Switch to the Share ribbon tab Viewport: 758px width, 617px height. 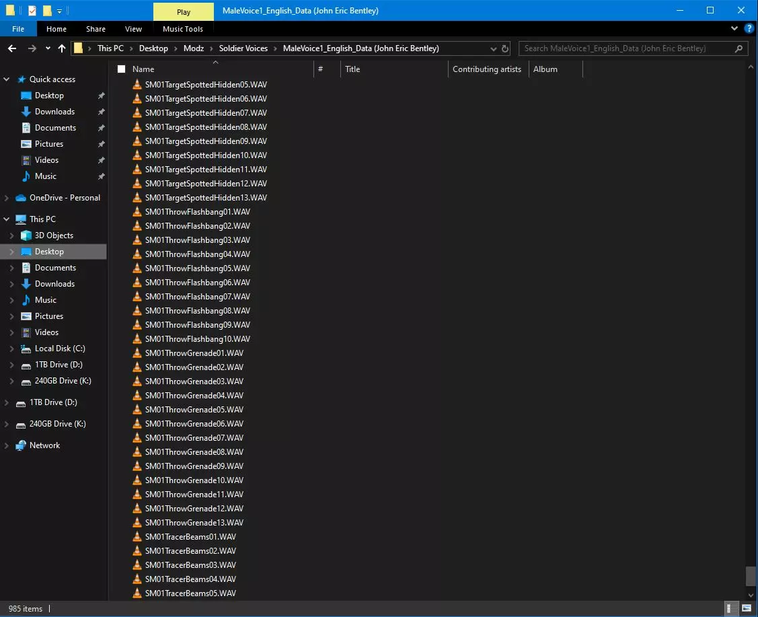pos(96,29)
